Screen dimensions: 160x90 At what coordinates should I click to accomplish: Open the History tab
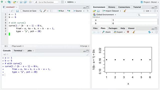pyautogui.click(x=112, y=7)
